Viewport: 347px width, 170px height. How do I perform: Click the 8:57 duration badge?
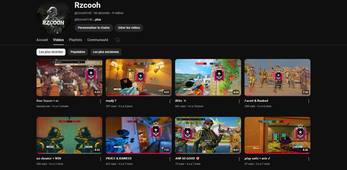click(x=236, y=150)
